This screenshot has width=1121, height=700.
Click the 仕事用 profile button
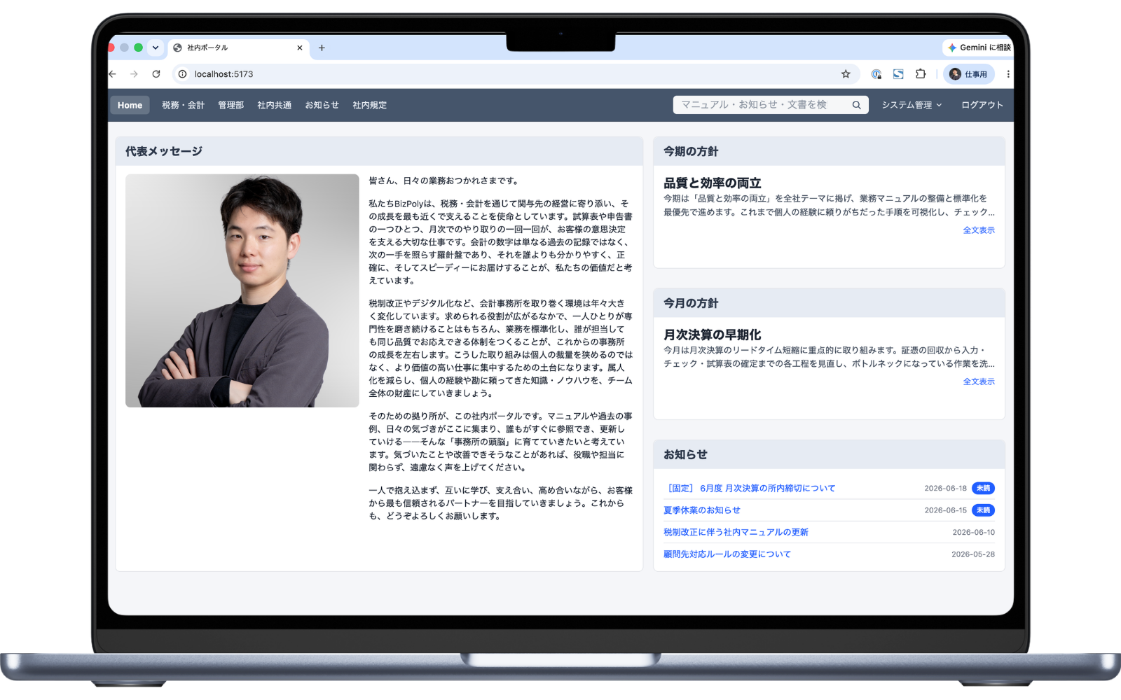click(969, 74)
